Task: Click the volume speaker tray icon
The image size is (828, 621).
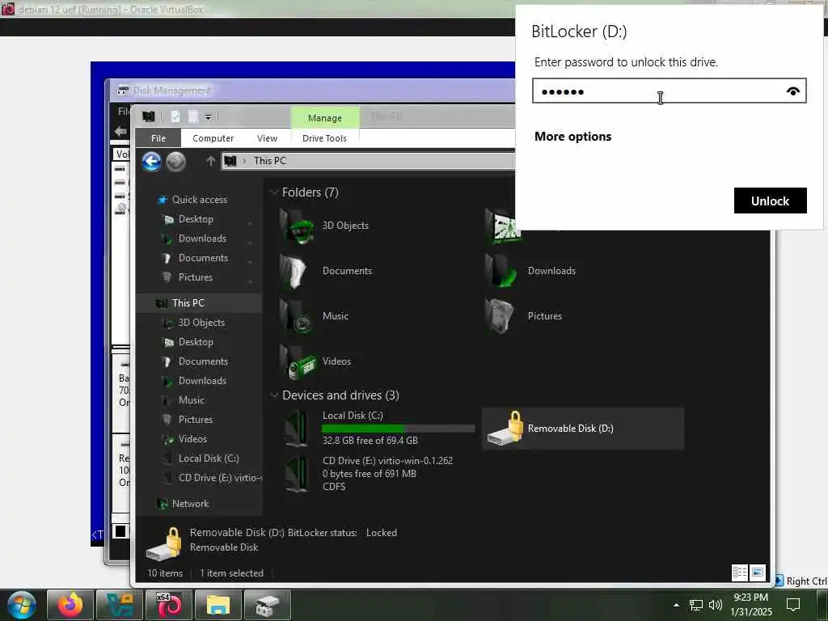Action: click(x=716, y=605)
